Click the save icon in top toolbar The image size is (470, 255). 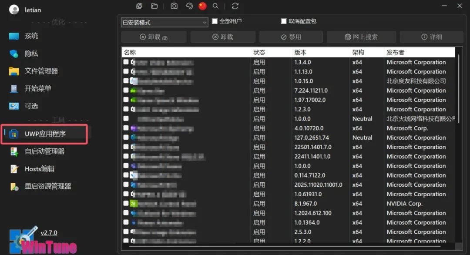click(x=139, y=6)
